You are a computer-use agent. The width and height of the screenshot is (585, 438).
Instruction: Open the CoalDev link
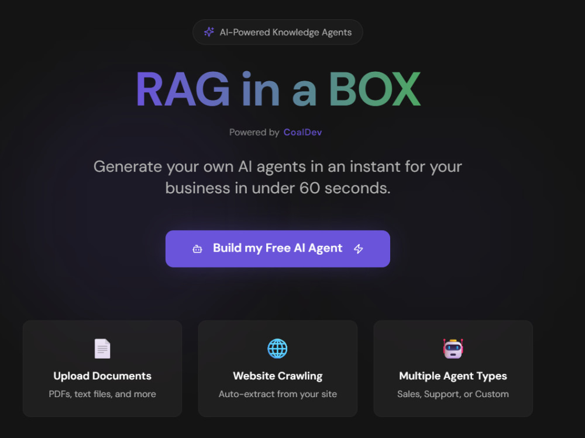point(302,132)
